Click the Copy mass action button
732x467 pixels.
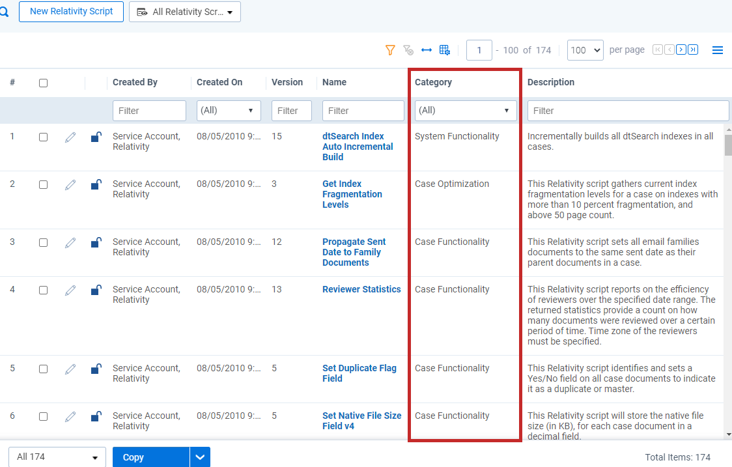[151, 457]
